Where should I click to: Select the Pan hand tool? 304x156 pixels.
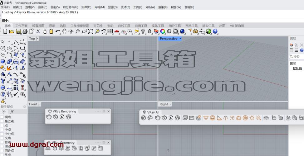click(64, 31)
